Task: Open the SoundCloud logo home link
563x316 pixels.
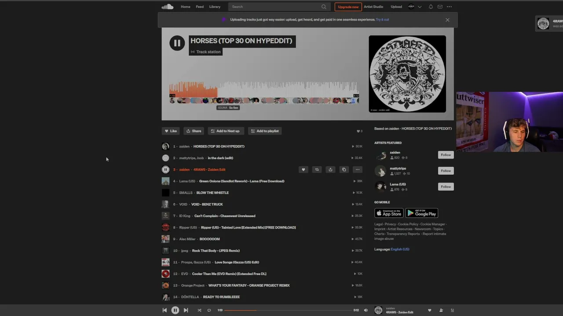Action: pos(167,7)
